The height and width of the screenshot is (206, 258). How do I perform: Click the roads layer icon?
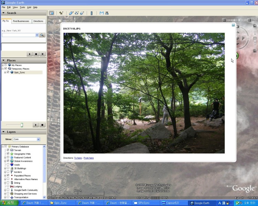pyautogui.click(x=12, y=164)
